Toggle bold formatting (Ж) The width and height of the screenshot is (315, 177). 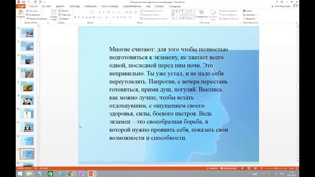(x=75, y=18)
